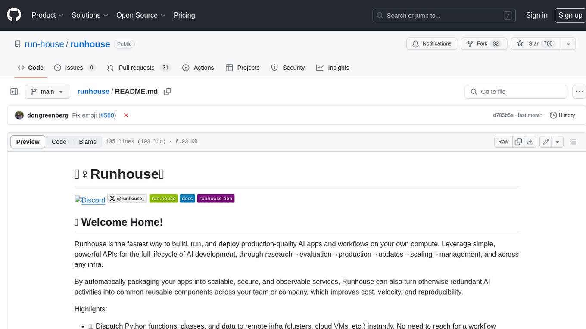Download the raw file

pos(530,142)
